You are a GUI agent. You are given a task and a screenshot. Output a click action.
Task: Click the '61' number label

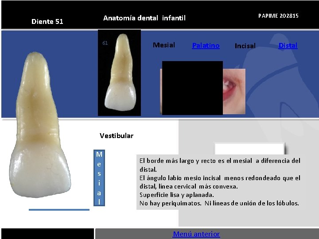[105, 43]
